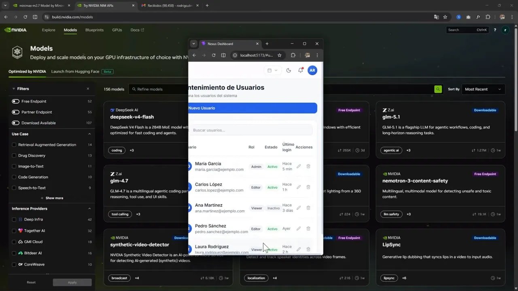Toggle Partner Endpoint filter switch
The width and height of the screenshot is (518, 291).
[x=15, y=112]
